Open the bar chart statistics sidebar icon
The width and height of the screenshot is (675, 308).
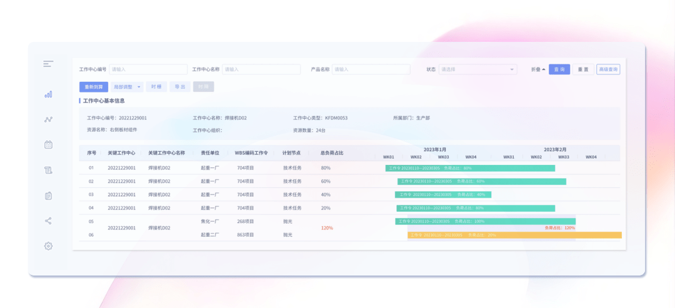48,94
